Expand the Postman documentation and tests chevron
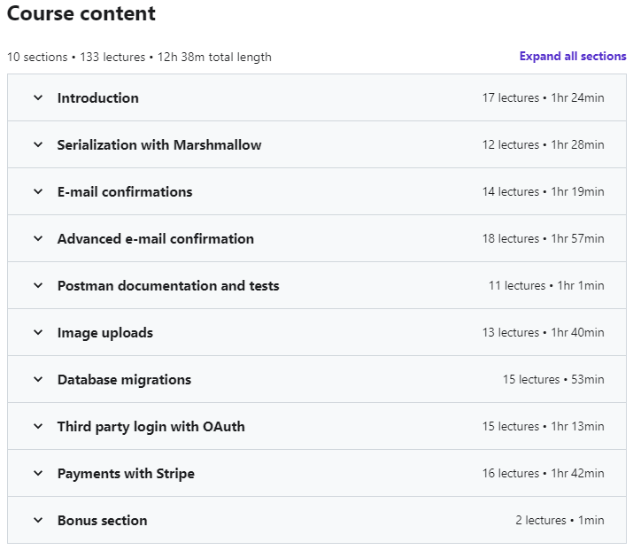Screen dimensions: 633x550 [x=38, y=285]
